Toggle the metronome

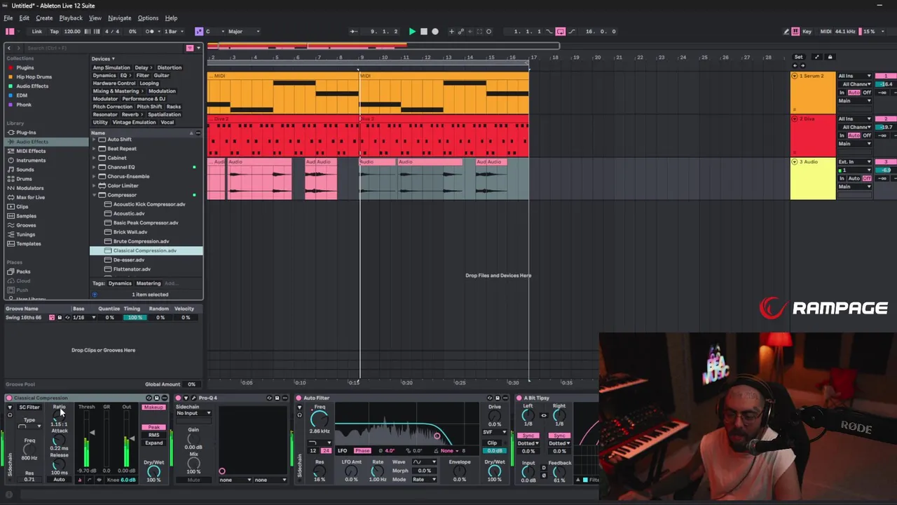point(150,32)
